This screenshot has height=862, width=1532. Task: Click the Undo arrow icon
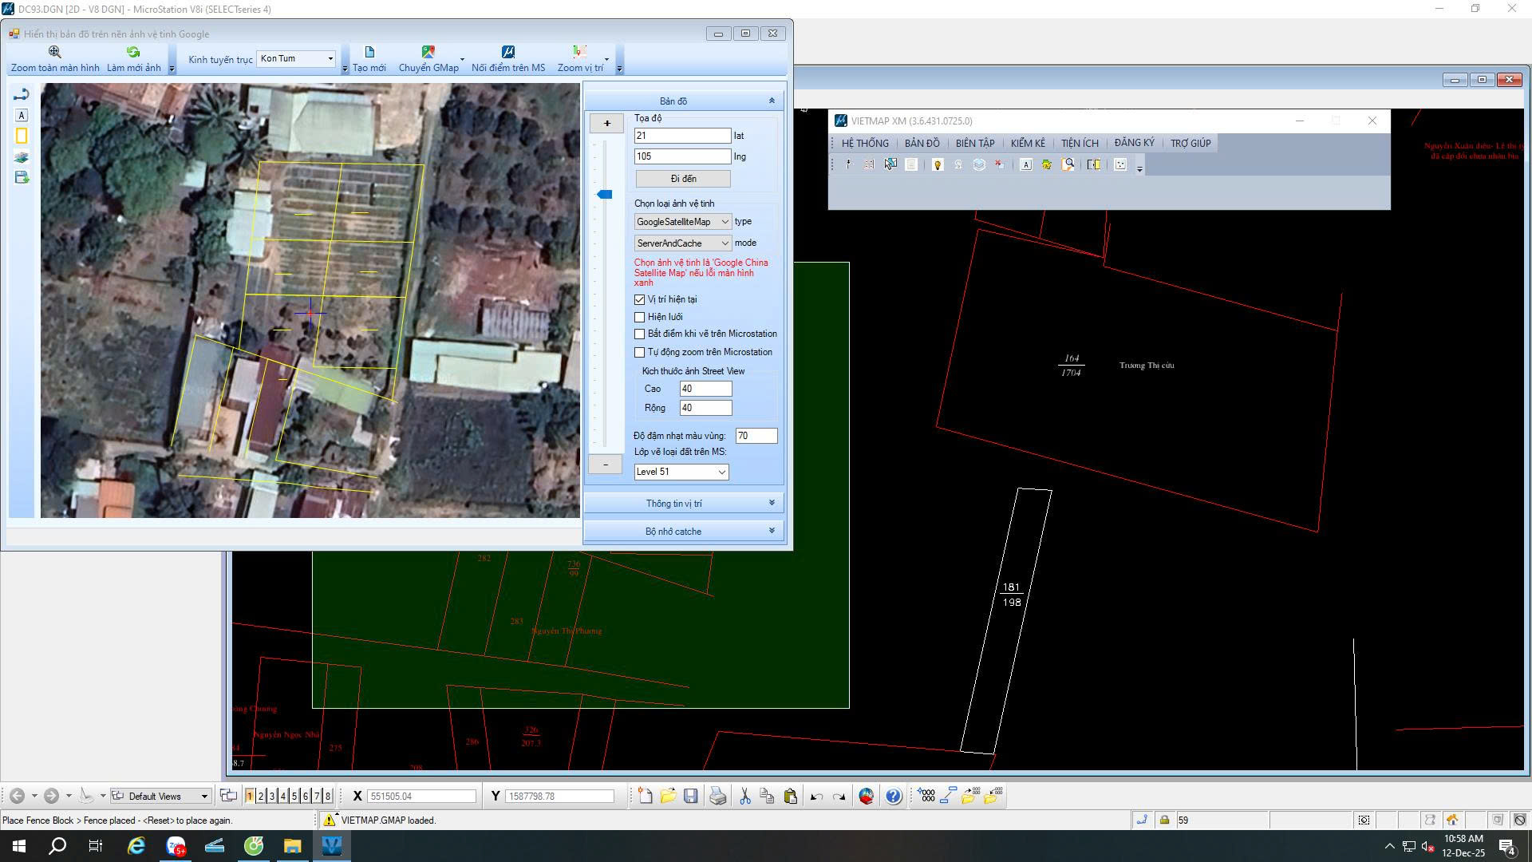tap(816, 796)
